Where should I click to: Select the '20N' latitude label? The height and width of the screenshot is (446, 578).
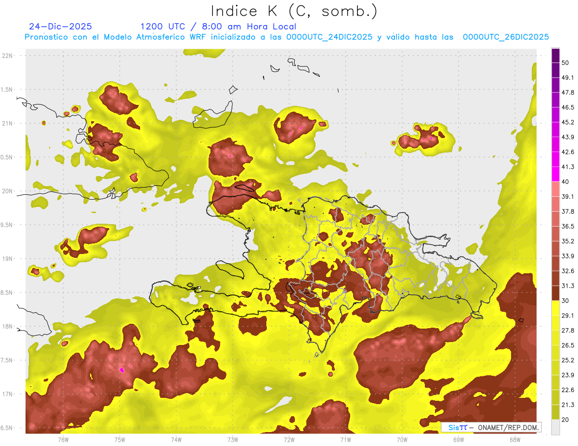click(x=7, y=191)
